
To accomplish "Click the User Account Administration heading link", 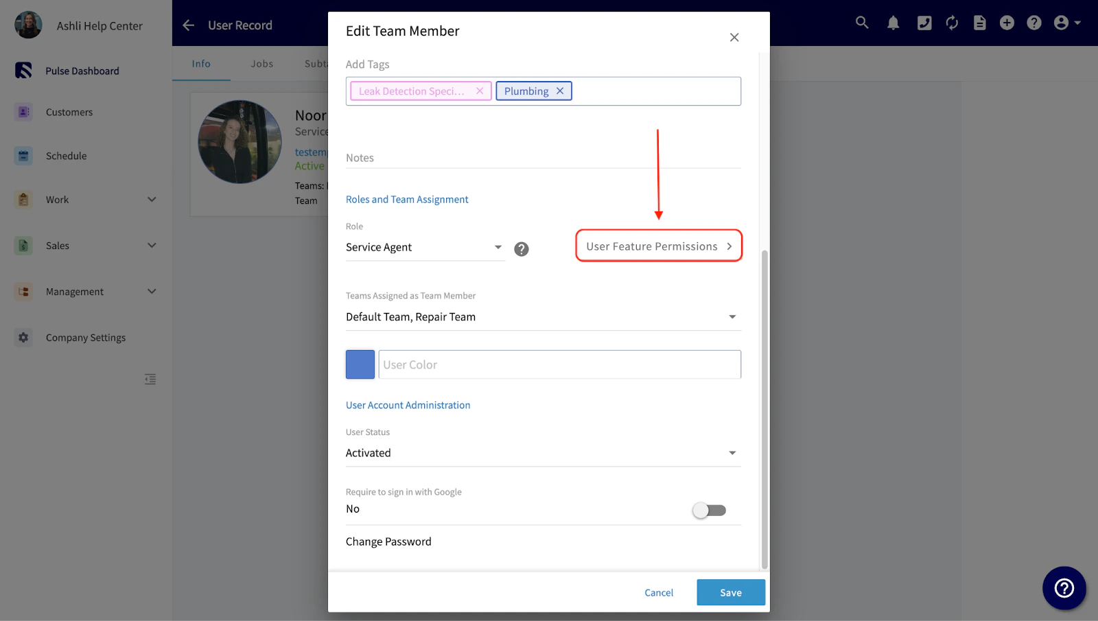I will point(408,406).
